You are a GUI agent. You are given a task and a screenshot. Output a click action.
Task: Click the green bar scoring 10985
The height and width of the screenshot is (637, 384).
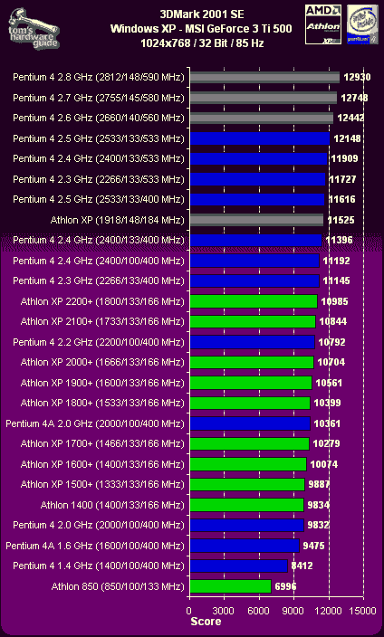click(x=254, y=301)
